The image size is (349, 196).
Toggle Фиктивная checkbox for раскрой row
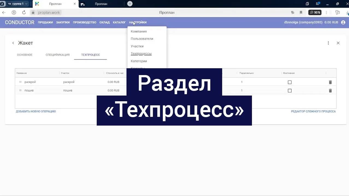pyautogui.click(x=290, y=82)
